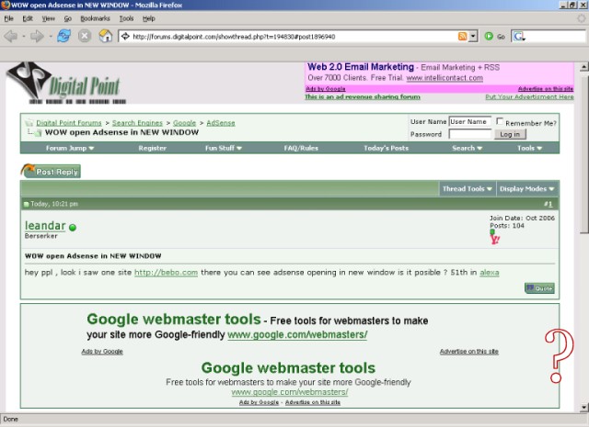
Task: Click the page vertical scrollbar thumb
Action: 583,155
